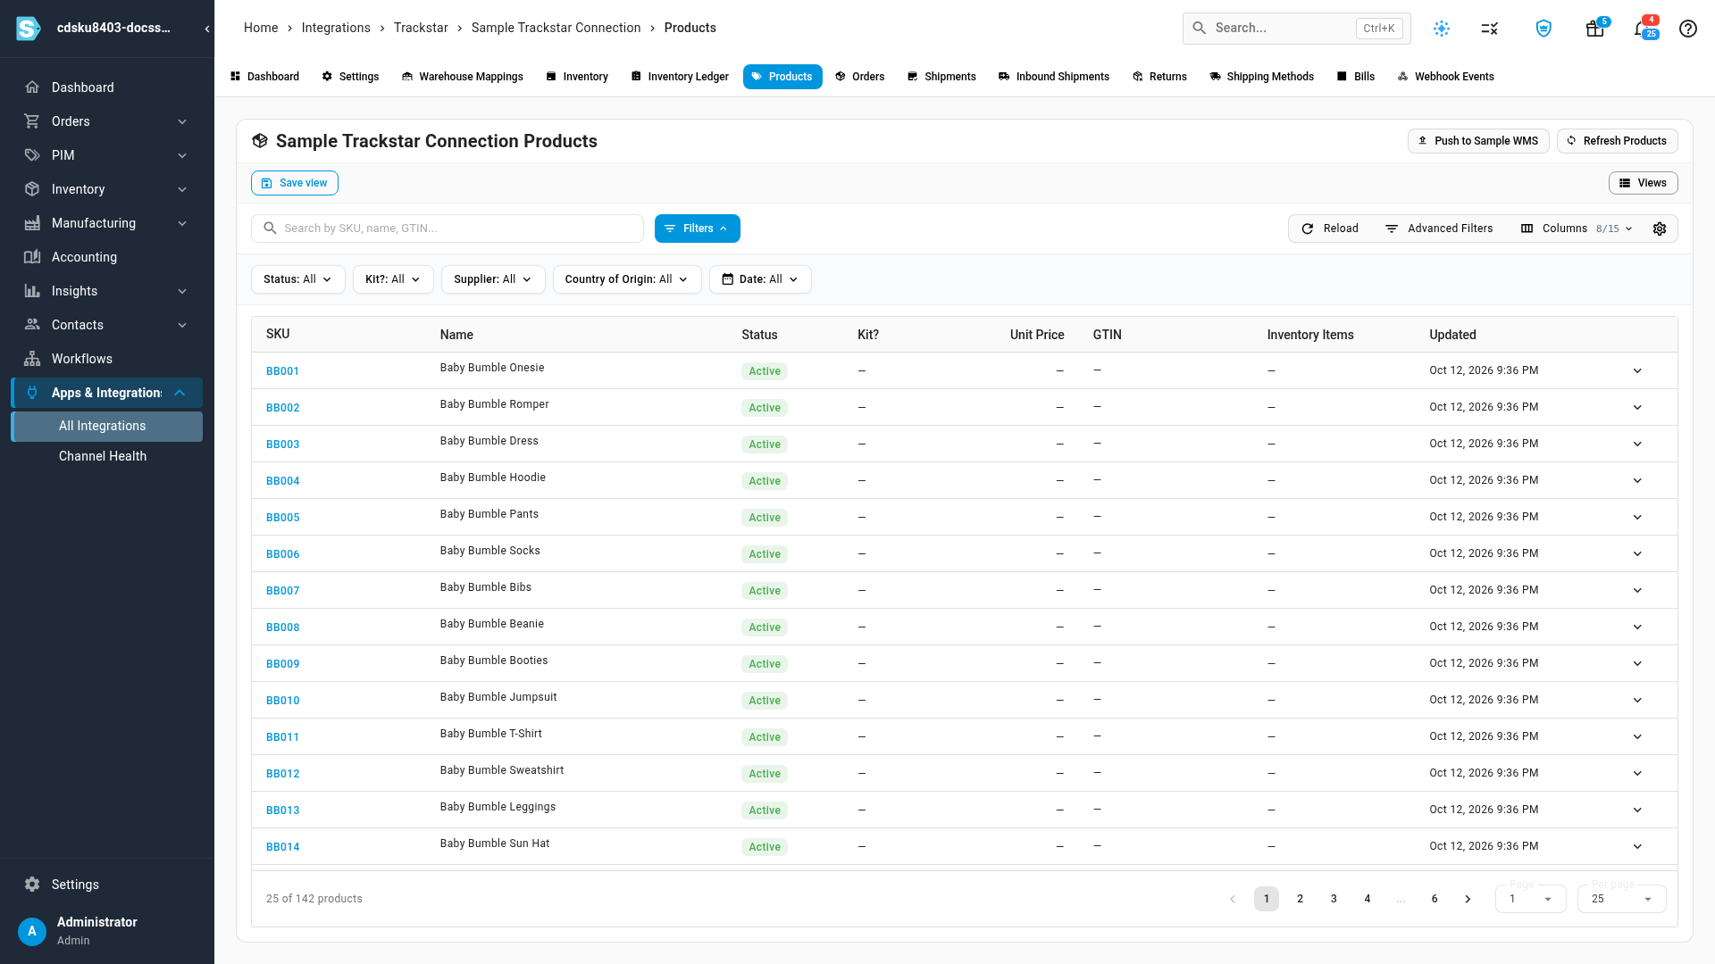The height and width of the screenshot is (964, 1715).
Task: Open the Status: All filter dropdown
Action: [x=298, y=279]
